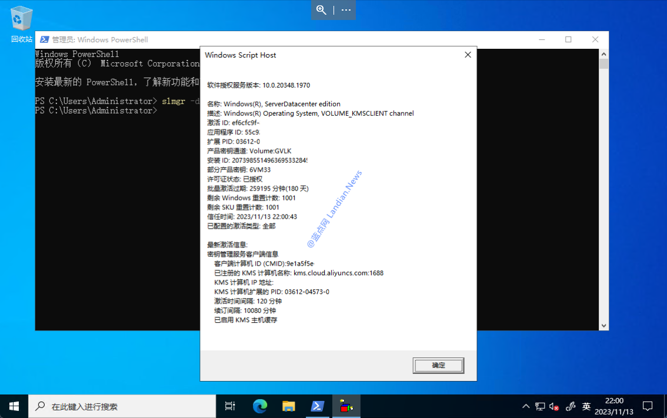Screen dimensions: 667x418
Task: Expand the hidden system tray icons chevron
Action: tap(526, 406)
